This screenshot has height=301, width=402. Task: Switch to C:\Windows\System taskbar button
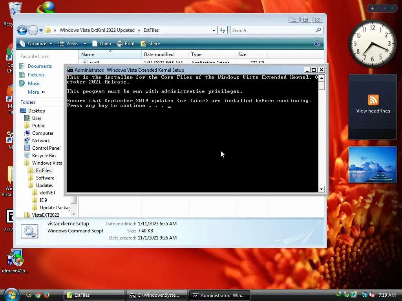(157, 295)
